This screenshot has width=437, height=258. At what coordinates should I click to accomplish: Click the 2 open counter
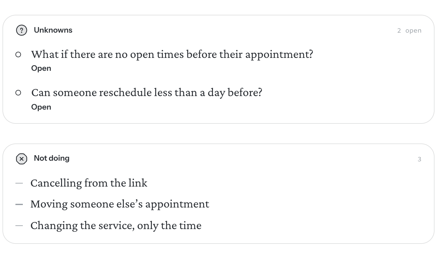(x=409, y=30)
